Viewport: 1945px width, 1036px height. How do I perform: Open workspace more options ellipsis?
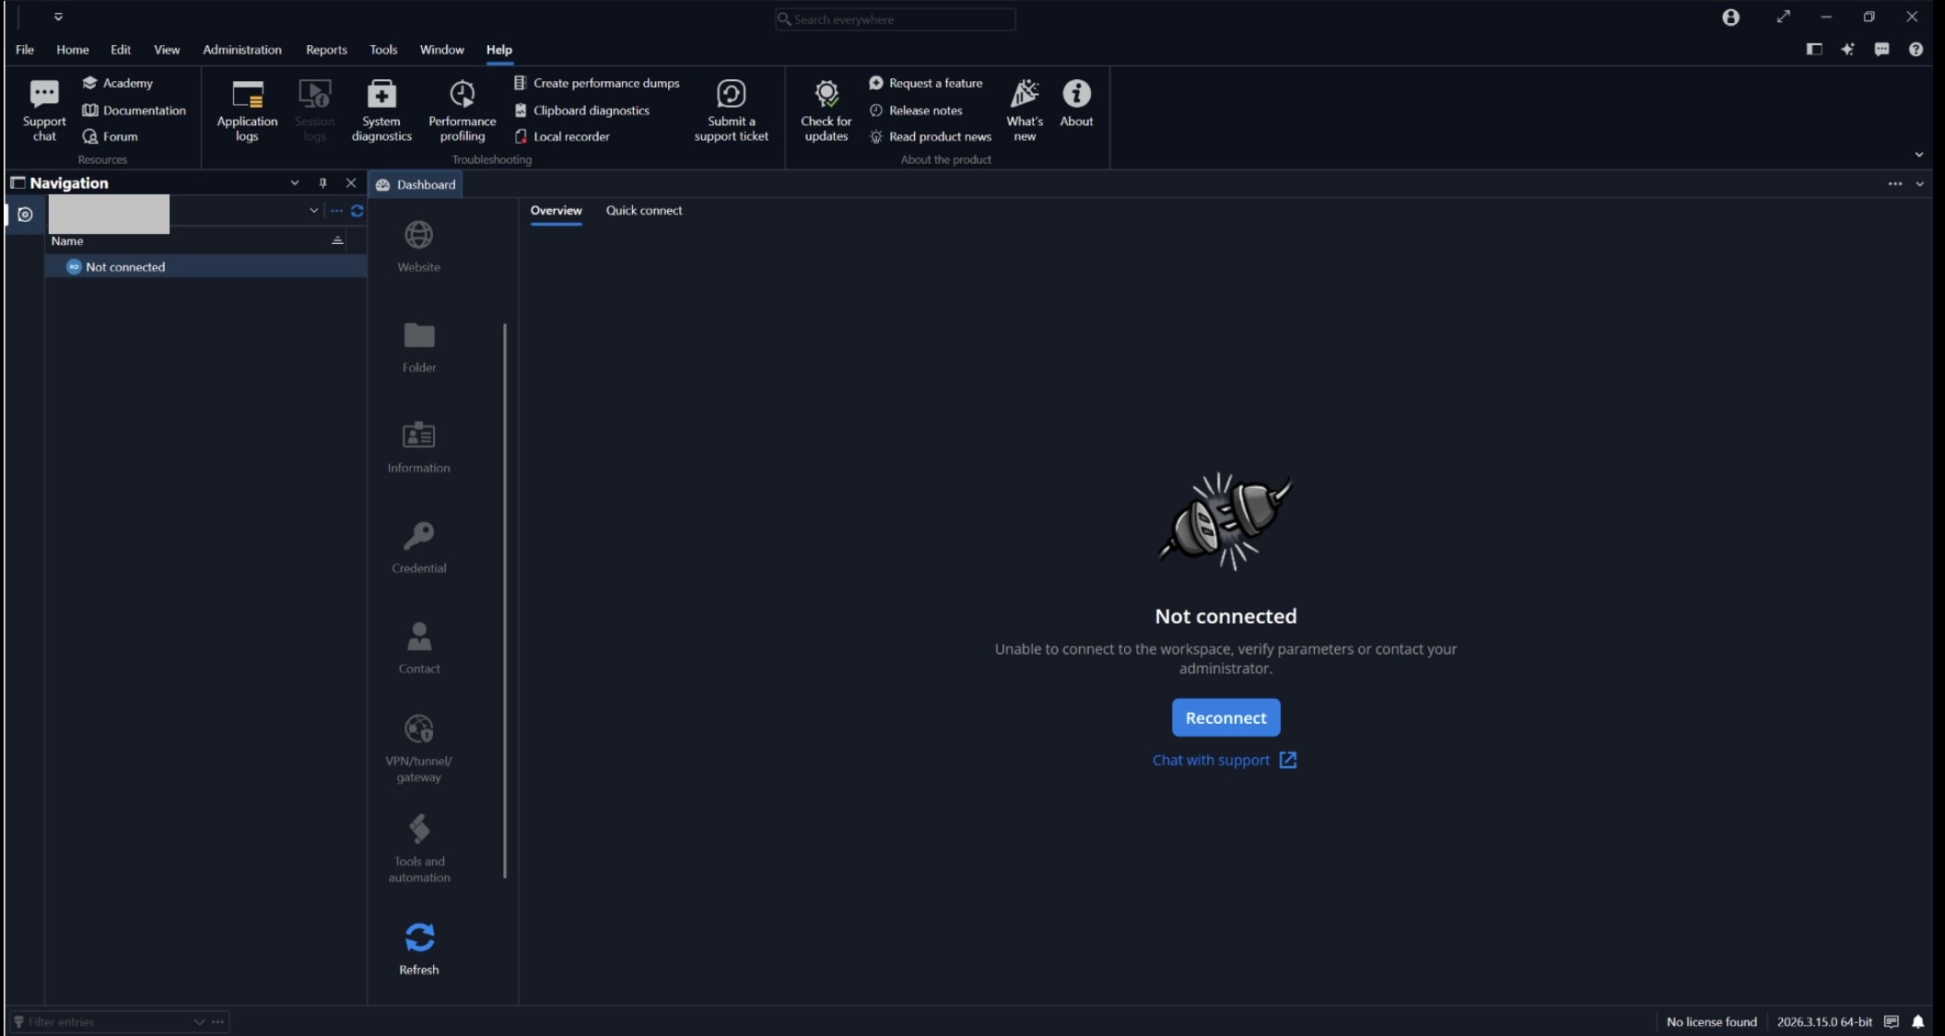[x=337, y=211]
